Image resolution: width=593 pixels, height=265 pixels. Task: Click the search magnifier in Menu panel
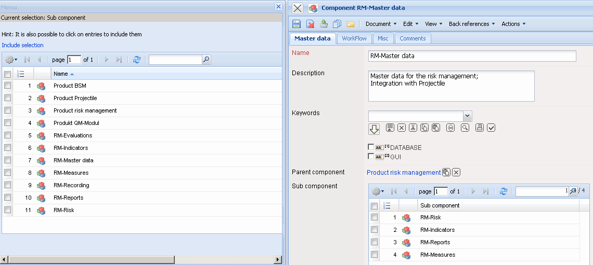click(207, 60)
